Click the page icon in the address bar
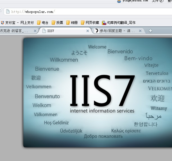Viewport: 172px width, 161px height. 8,12
